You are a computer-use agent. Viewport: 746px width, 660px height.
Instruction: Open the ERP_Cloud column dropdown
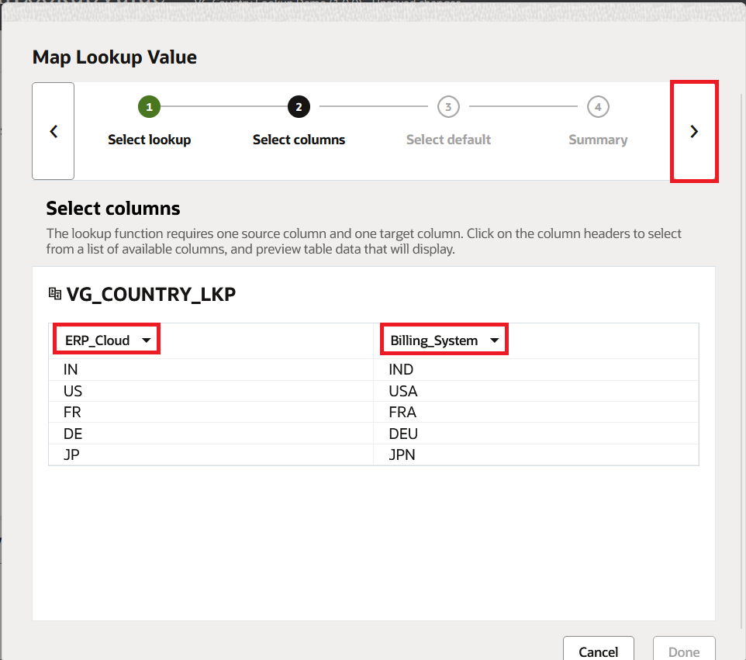107,340
